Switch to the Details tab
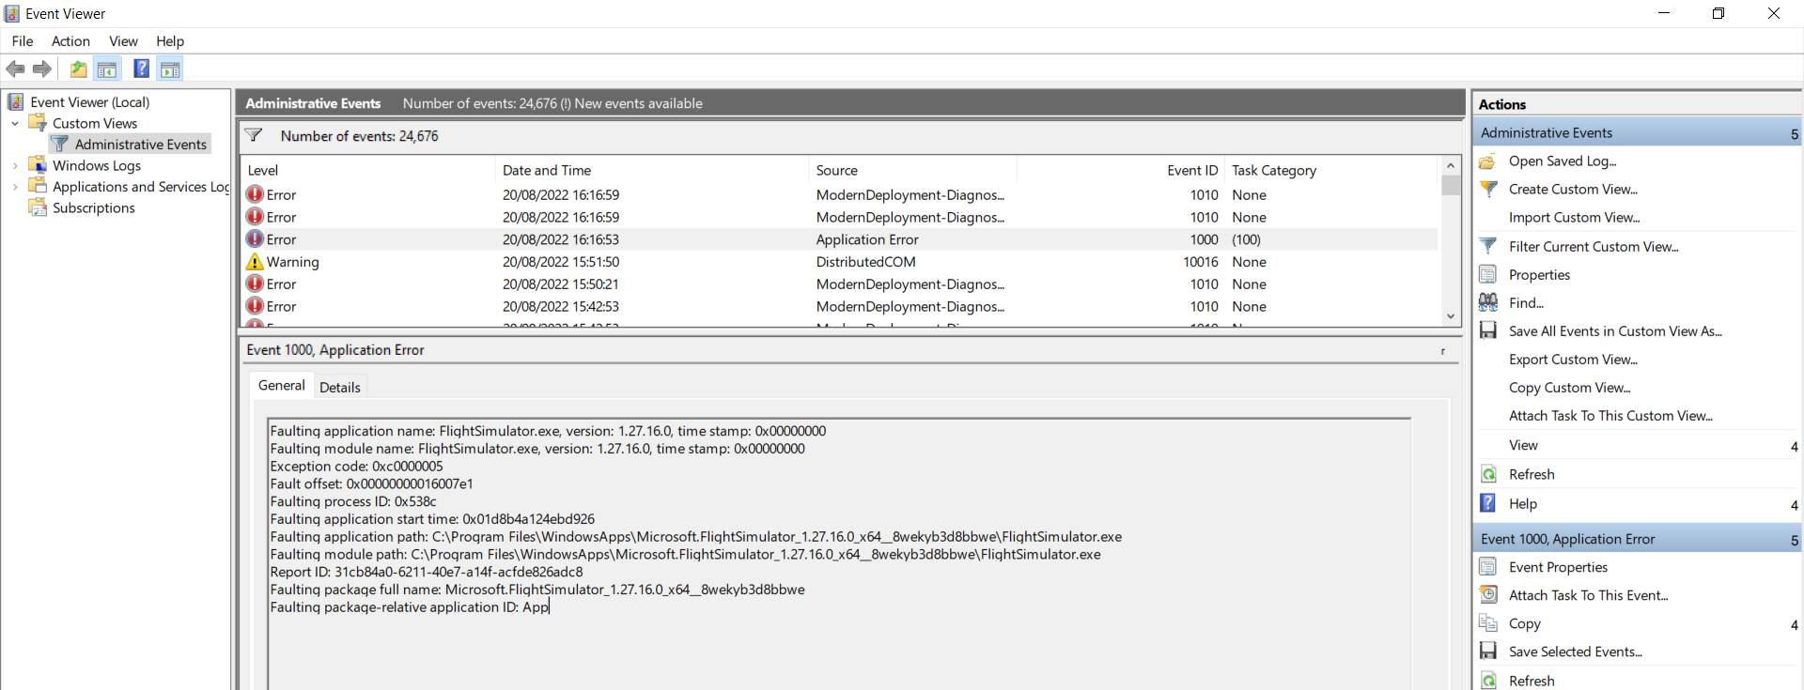1804x690 pixels. 339,388
